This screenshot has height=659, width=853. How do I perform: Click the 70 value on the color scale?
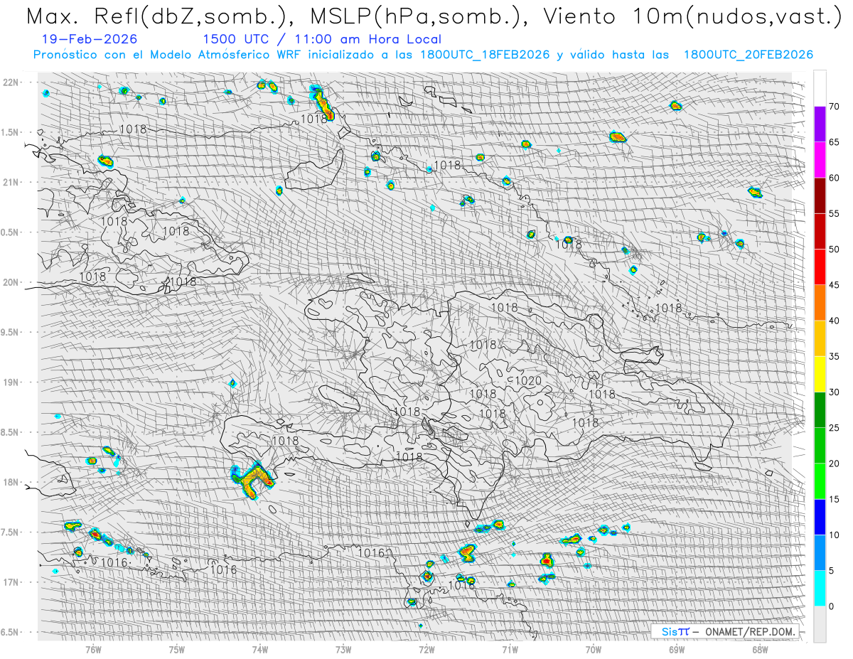point(834,107)
